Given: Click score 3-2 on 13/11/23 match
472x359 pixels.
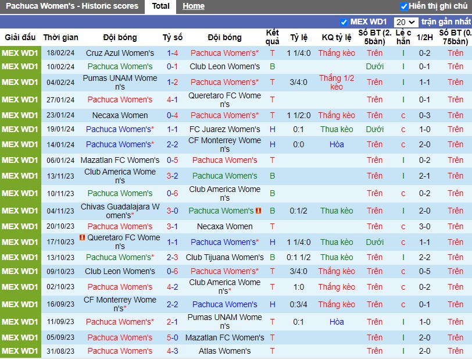Looking at the screenshot, I should click(x=173, y=176).
